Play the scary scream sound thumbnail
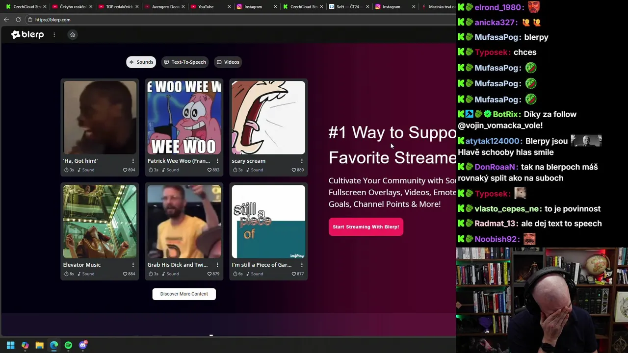The width and height of the screenshot is (628, 353). [x=268, y=118]
